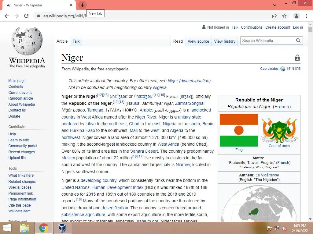This screenshot has height=234, width=313.
Task: Click the Log in link
Action: point(298,27)
